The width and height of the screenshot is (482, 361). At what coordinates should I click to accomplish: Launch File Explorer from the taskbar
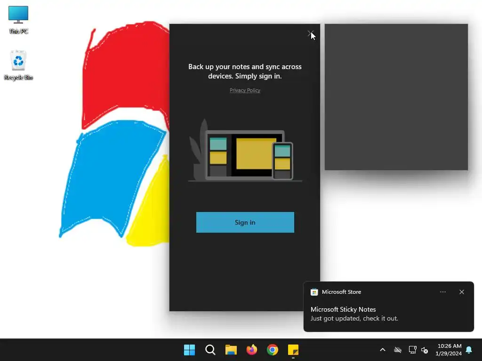tap(231, 350)
